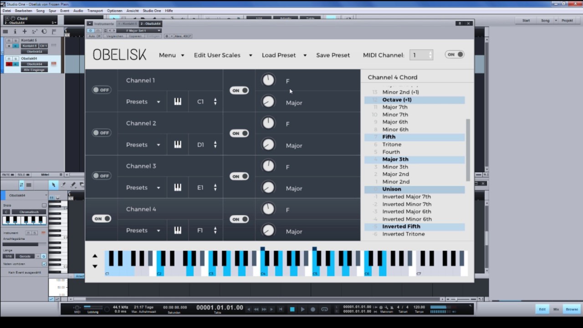Open the Channel 4 Presets dropdown
Screen dimensions: 583x328
[143, 231]
